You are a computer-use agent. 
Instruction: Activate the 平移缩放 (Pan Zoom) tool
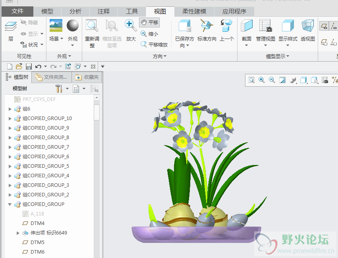[x=154, y=45]
